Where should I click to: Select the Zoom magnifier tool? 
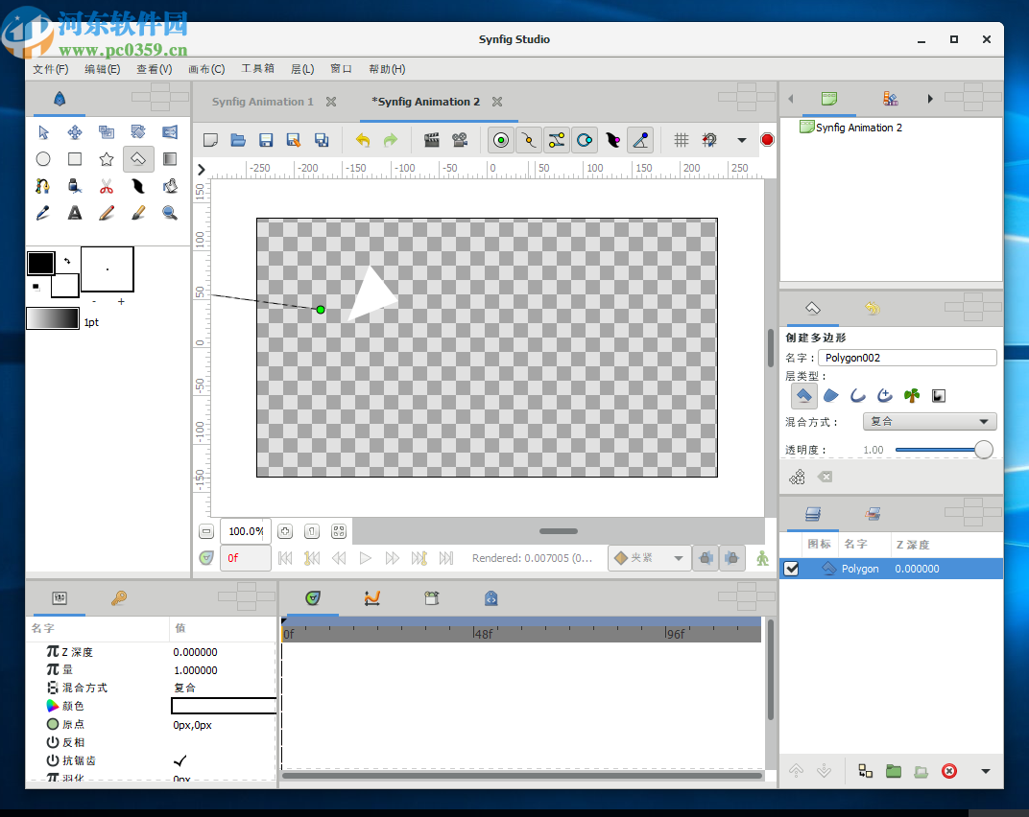(169, 212)
